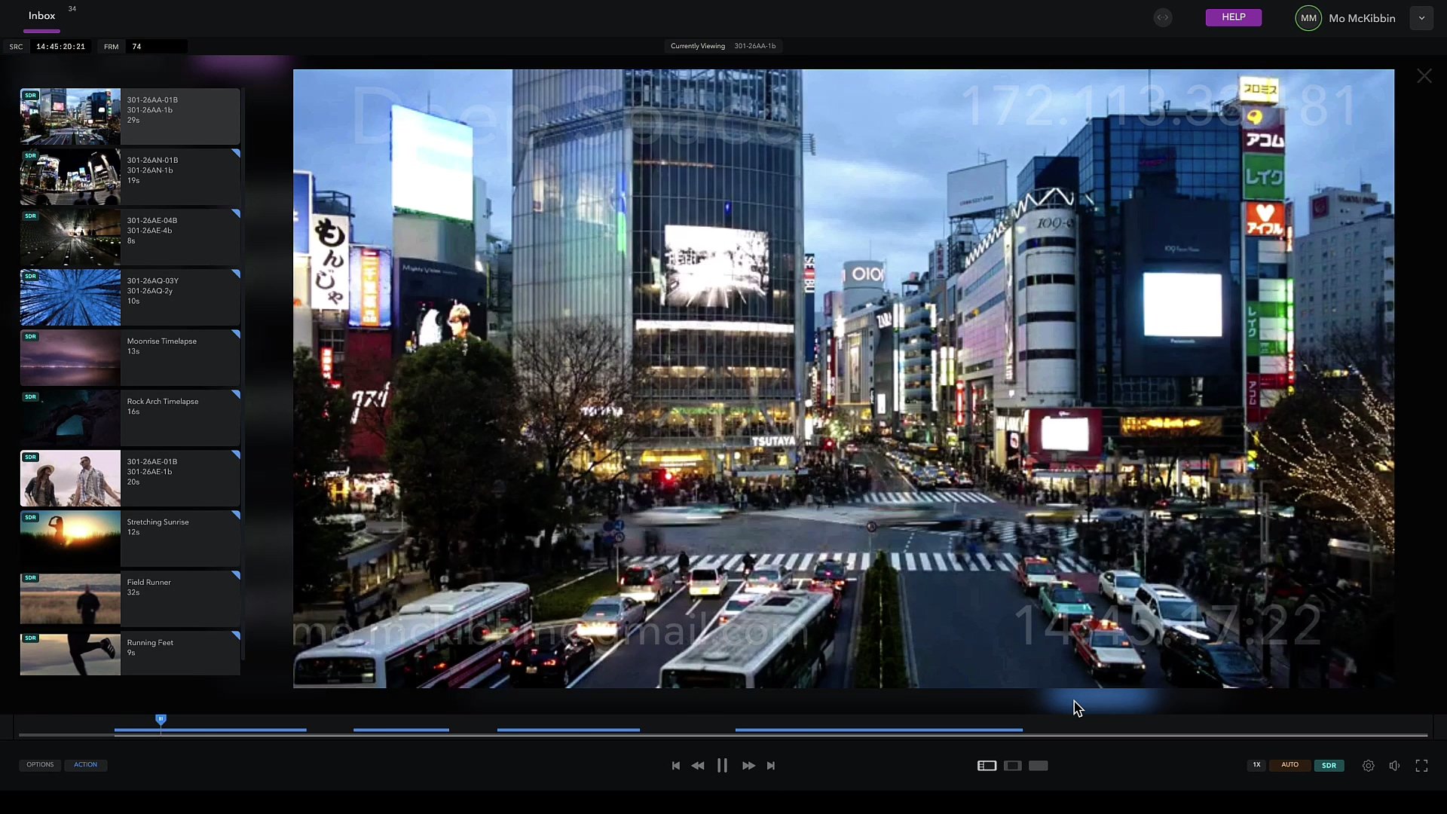Switch to the sidebar playlist layout
The image size is (1447, 814).
coord(986,765)
